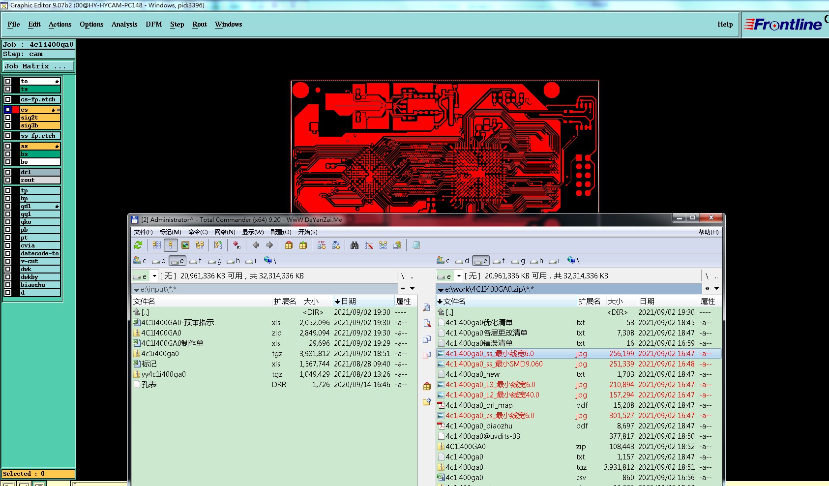The height and width of the screenshot is (486, 829).
Task: Click the new folder icon between panels
Action: pyautogui.click(x=427, y=402)
